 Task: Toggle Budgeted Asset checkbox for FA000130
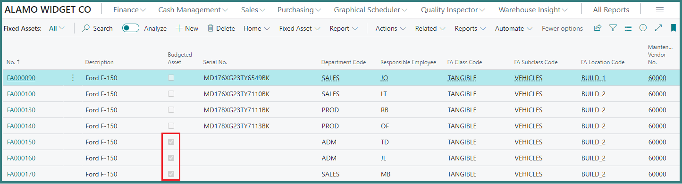[x=171, y=110]
